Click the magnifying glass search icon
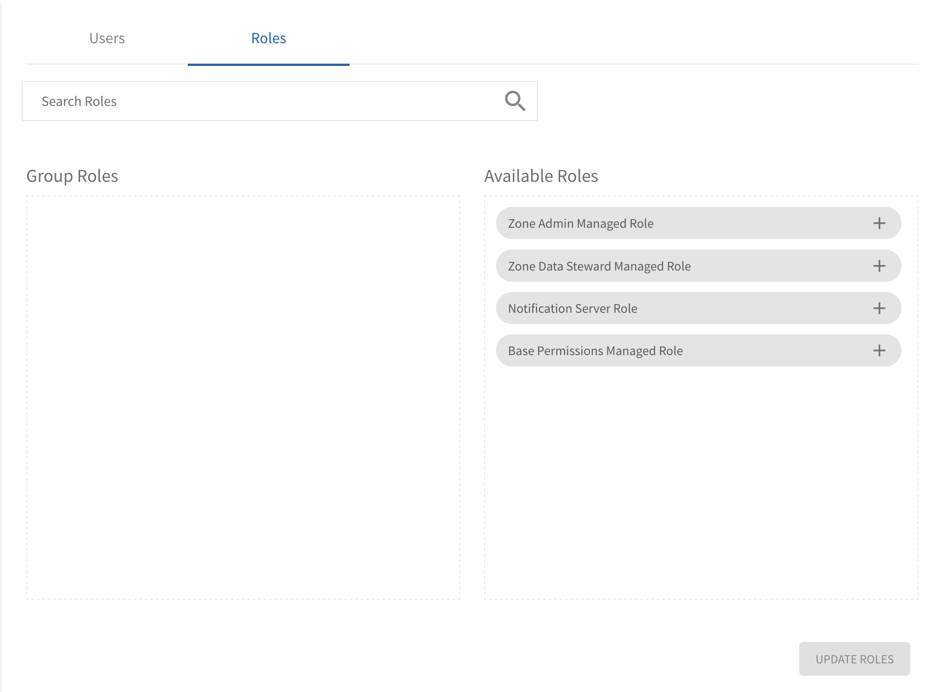Screen dimensions: 942x692 click(x=515, y=101)
